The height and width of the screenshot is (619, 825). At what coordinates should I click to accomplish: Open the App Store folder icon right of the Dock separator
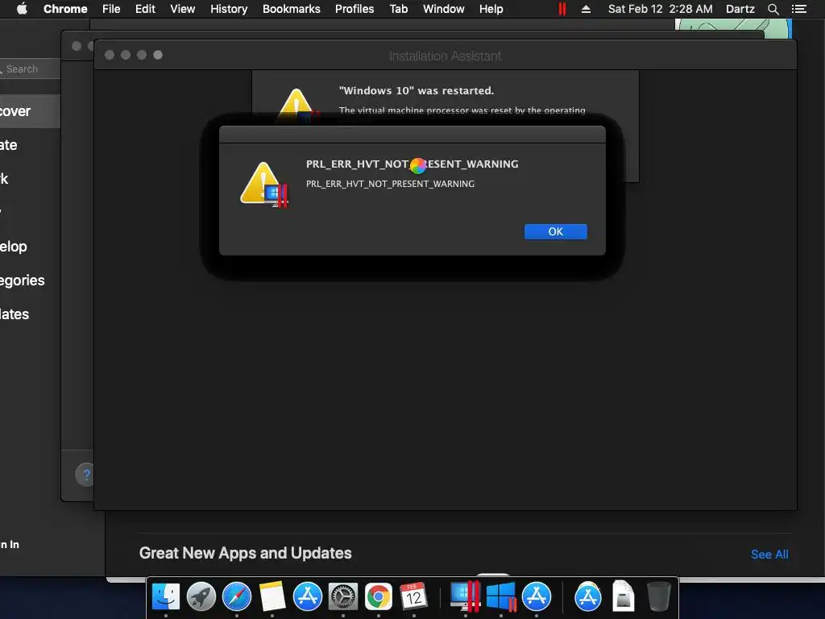coord(587,596)
